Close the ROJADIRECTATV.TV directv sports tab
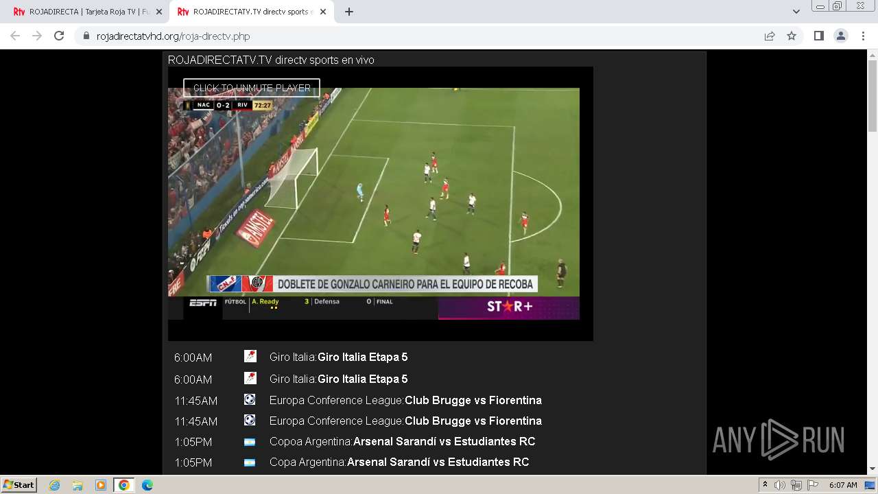This screenshot has width=878, height=494. tap(323, 12)
